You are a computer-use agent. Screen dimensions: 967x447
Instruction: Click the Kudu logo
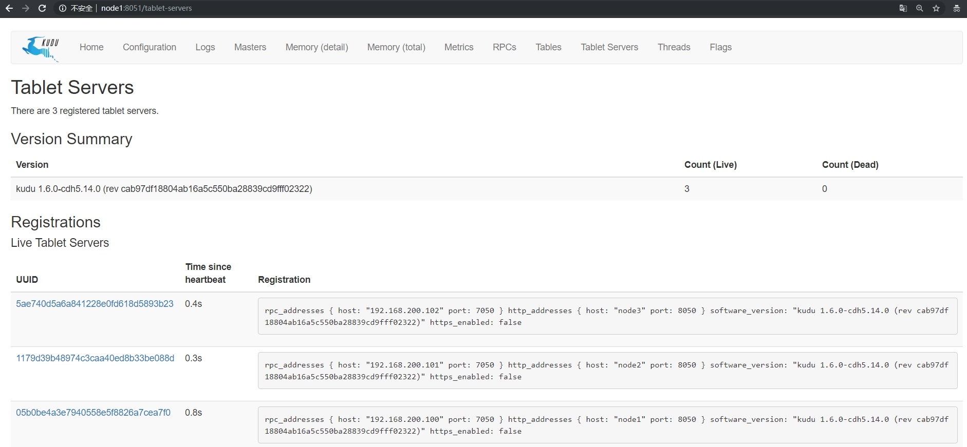coord(41,49)
